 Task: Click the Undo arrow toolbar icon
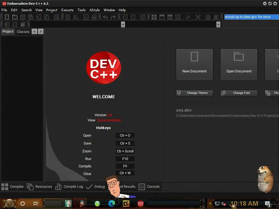(x=105, y=17)
